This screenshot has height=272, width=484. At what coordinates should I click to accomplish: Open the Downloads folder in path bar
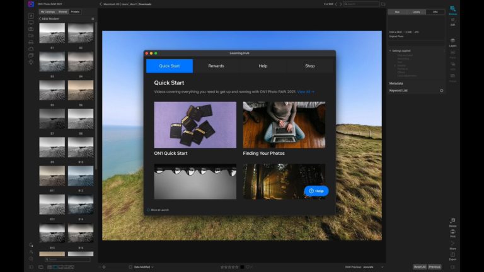click(x=145, y=4)
